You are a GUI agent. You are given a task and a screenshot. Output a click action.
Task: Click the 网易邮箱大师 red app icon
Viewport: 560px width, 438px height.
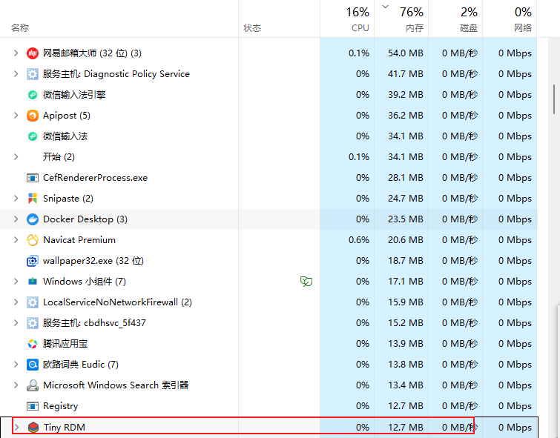[33, 53]
